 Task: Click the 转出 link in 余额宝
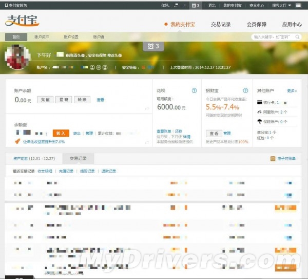click(x=77, y=133)
